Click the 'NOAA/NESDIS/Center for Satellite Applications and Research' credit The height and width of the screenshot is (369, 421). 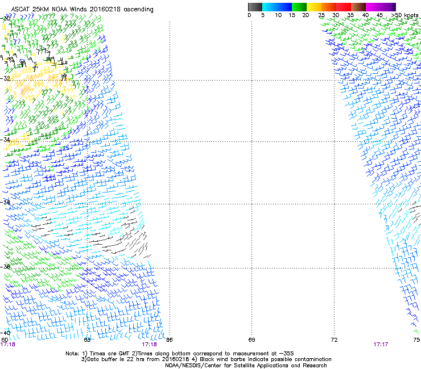point(246,366)
